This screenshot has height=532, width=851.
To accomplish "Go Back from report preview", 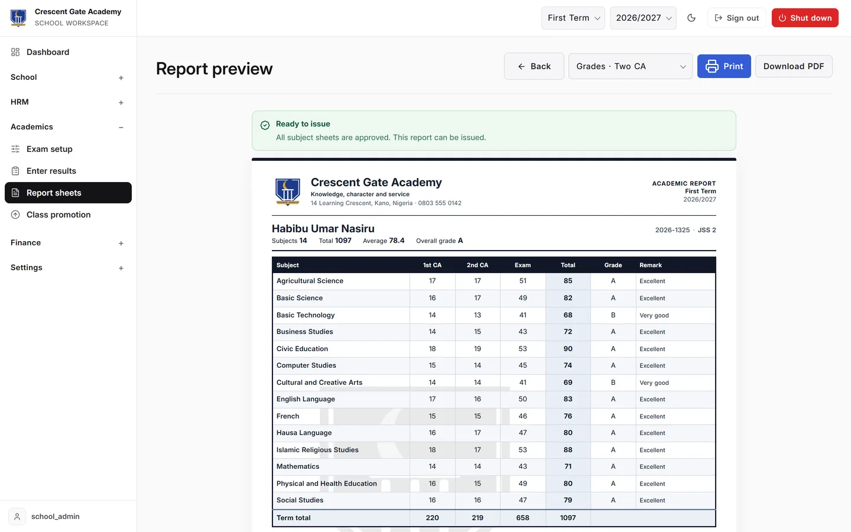I will tap(534, 66).
